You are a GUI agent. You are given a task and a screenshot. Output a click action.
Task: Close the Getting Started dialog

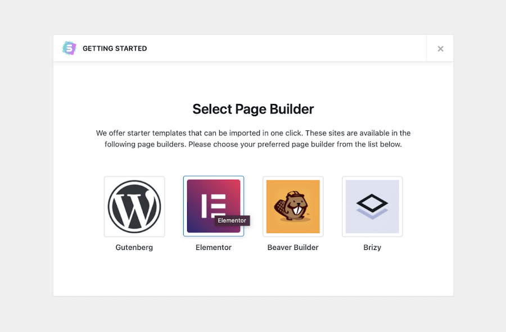440,49
